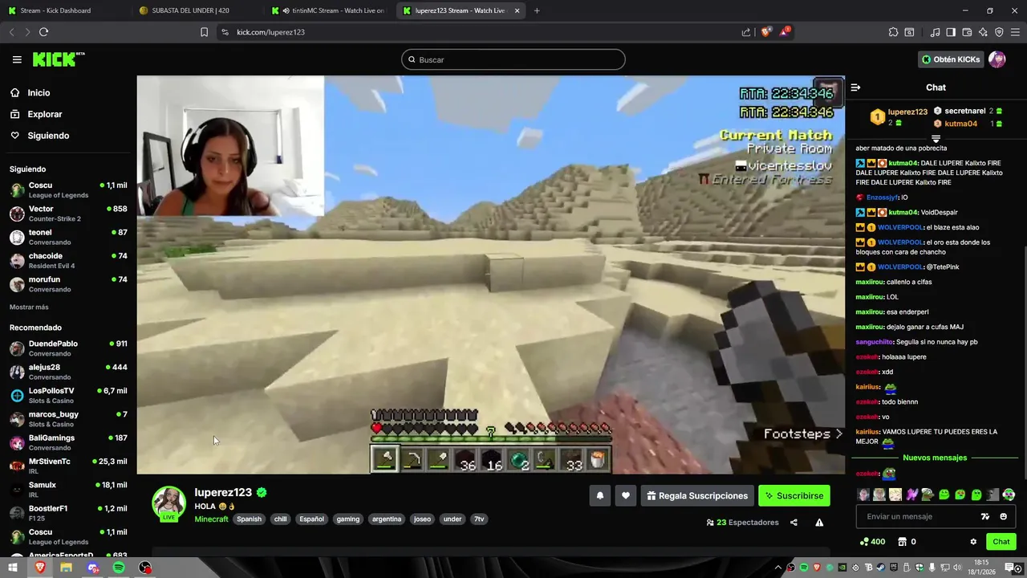Viewport: 1027px width, 578px height.
Task: Click the argentina tag
Action: click(387, 519)
